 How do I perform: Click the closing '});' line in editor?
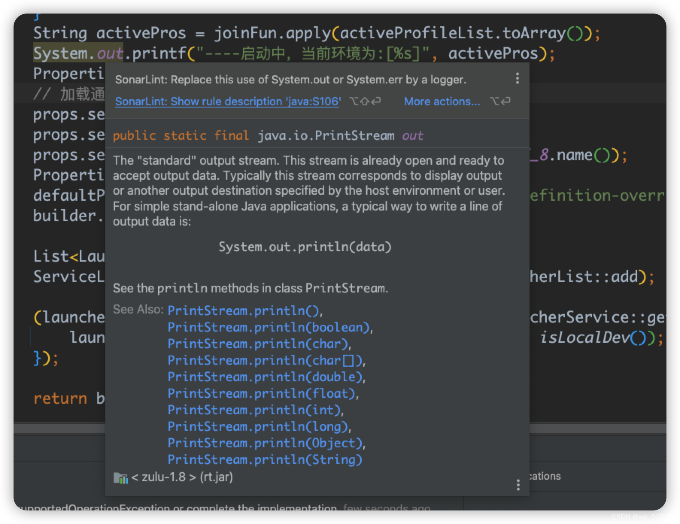(x=46, y=358)
